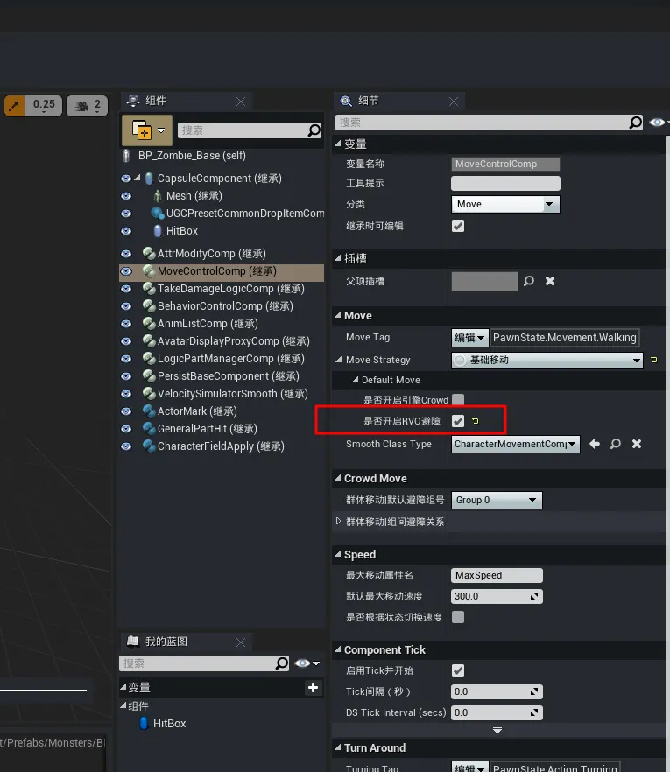The height and width of the screenshot is (772, 670).
Task: Expand 群体移动组间避障关系 property
Action: [338, 521]
